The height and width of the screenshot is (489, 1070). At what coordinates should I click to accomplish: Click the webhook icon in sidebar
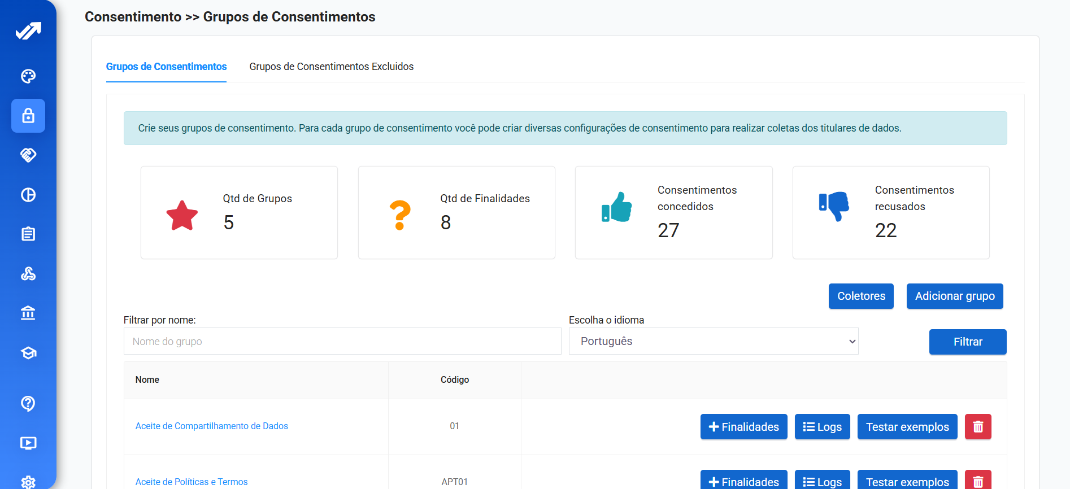click(28, 274)
